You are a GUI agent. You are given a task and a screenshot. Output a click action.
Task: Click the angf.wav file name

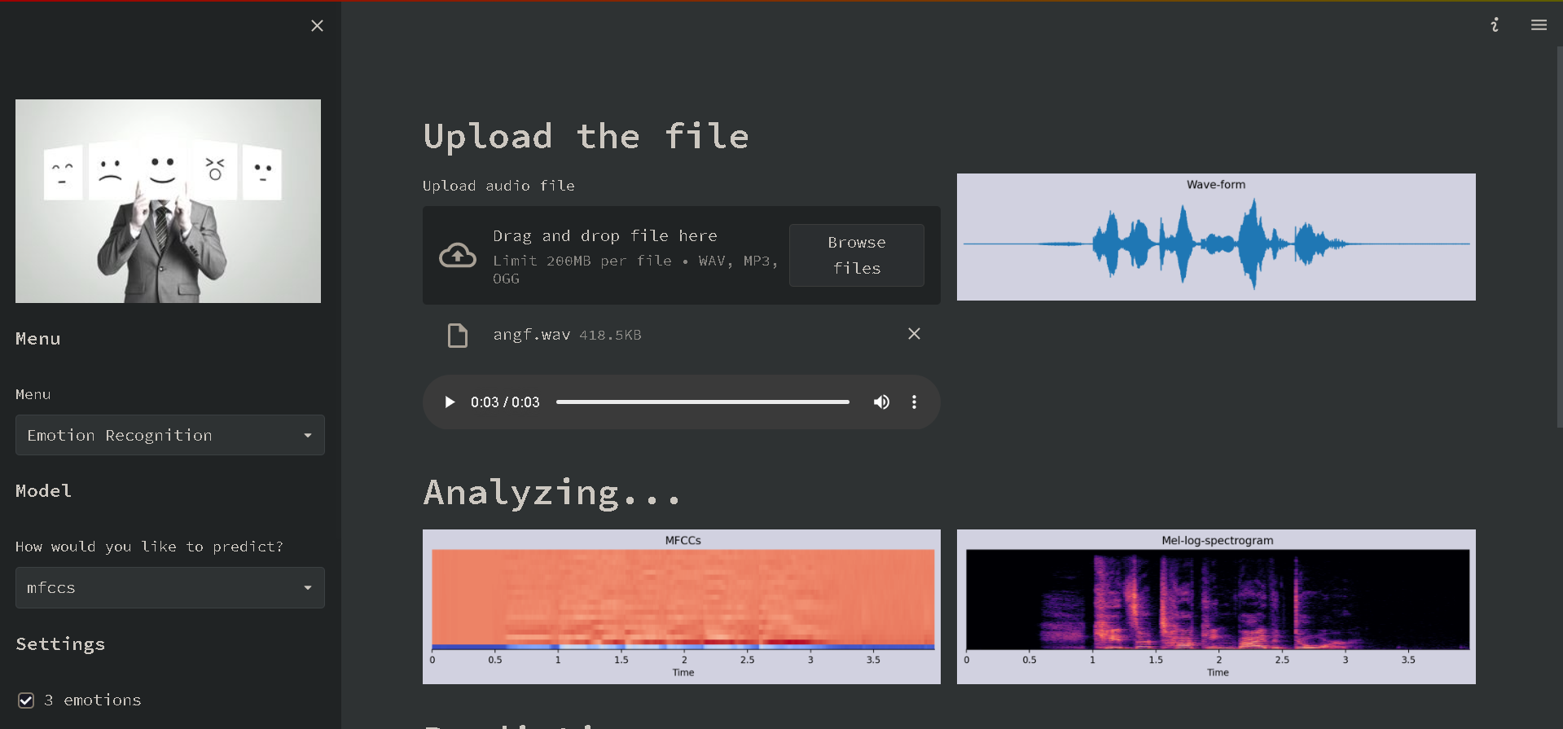point(531,335)
